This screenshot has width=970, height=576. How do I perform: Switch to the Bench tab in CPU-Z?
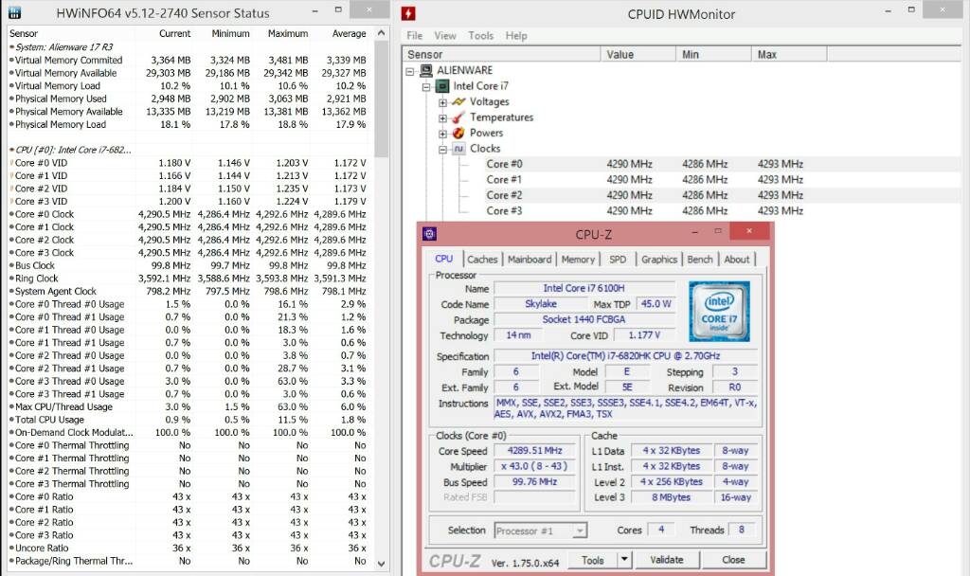tap(700, 260)
